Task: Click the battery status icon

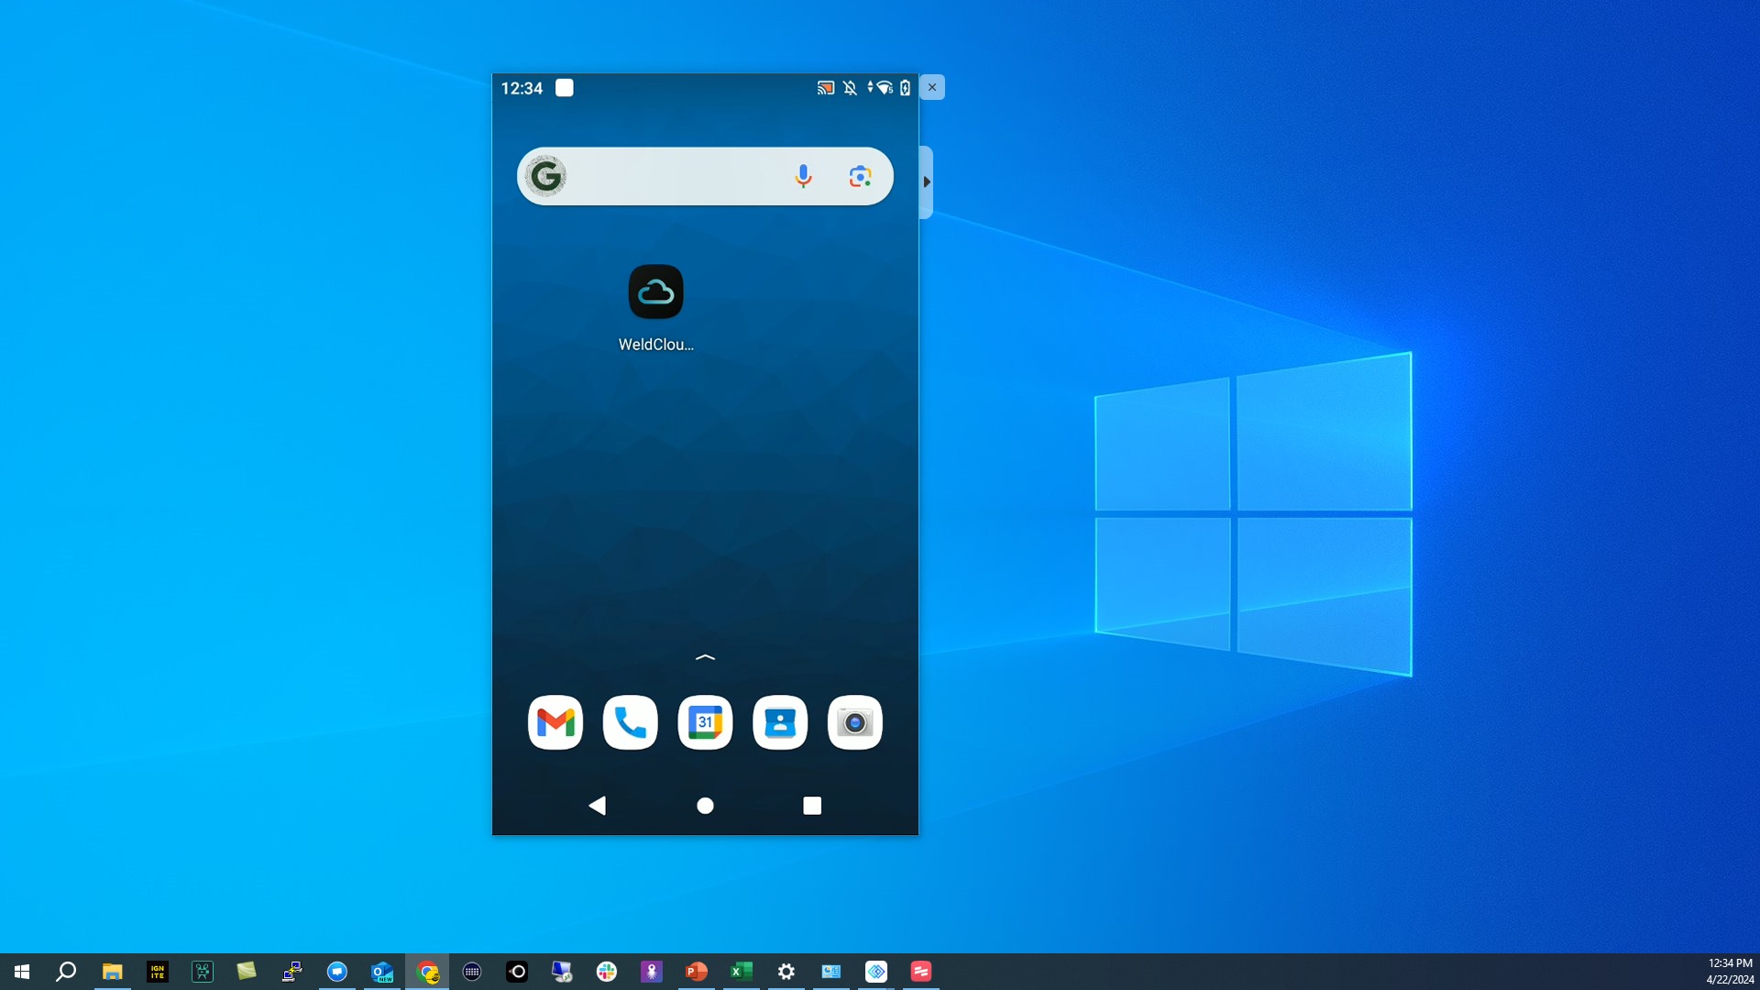Action: tap(905, 88)
